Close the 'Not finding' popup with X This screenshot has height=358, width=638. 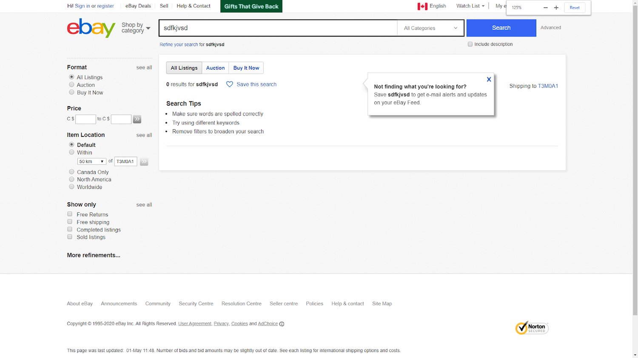(x=489, y=79)
